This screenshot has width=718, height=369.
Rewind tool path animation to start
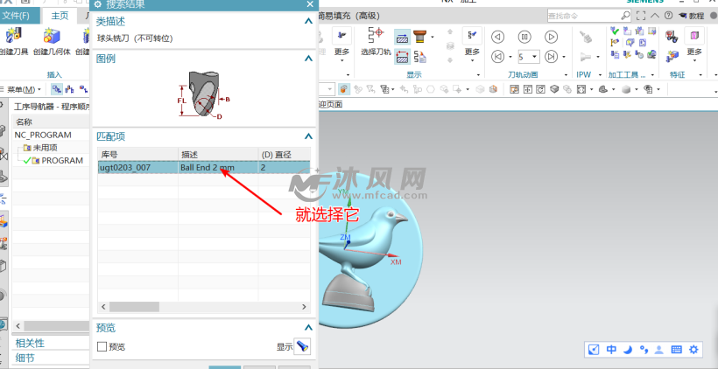pos(497,57)
